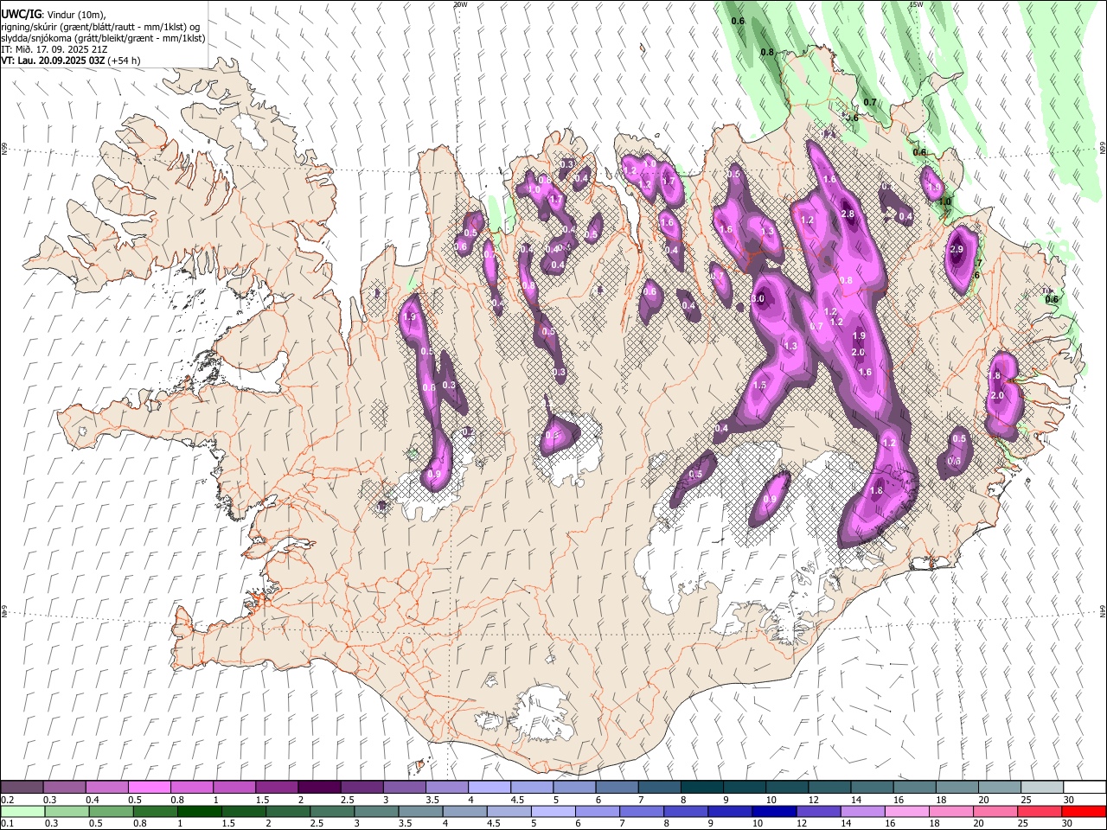Click the periwinkle swatch starting at 6 in lower legend
The width and height of the screenshot is (1107, 830).
(x=597, y=811)
